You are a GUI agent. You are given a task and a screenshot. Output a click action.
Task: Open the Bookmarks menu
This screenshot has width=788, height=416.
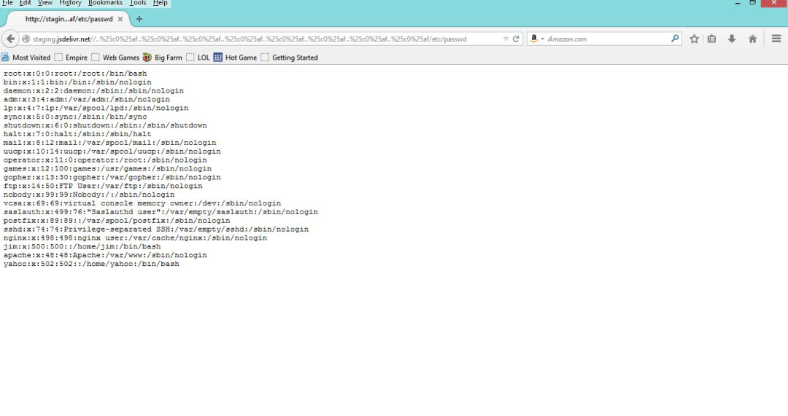pos(105,3)
